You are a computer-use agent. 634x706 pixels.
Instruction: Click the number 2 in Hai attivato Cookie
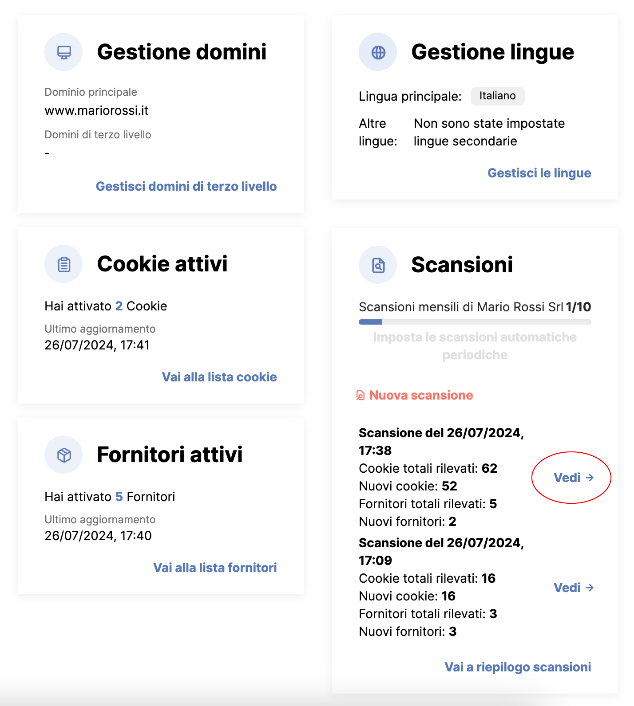(119, 306)
